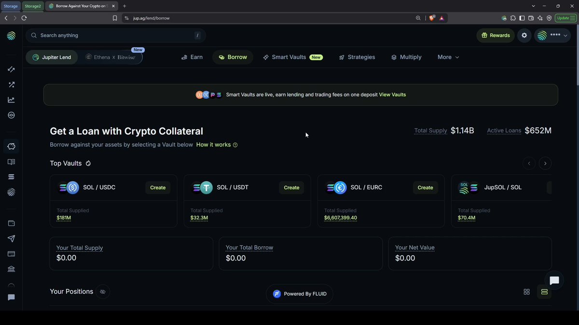Click the piggy bank Lend sidebar icon

coord(11,146)
